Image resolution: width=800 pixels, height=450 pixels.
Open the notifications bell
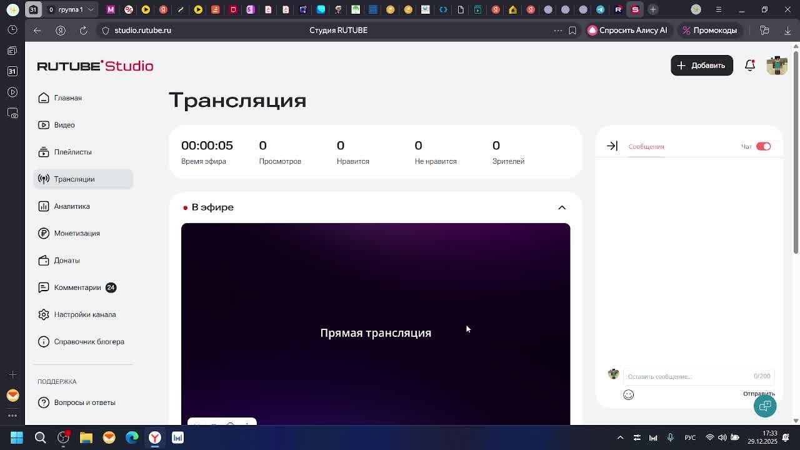click(x=750, y=65)
